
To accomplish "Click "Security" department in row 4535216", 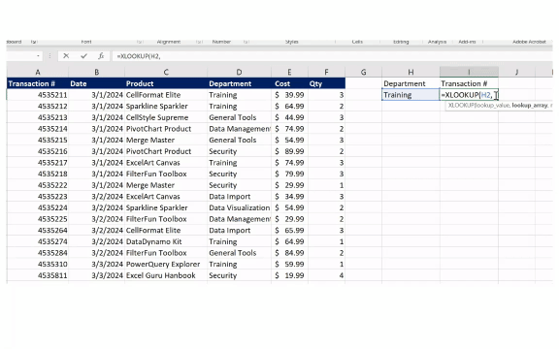I will (x=239, y=151).
